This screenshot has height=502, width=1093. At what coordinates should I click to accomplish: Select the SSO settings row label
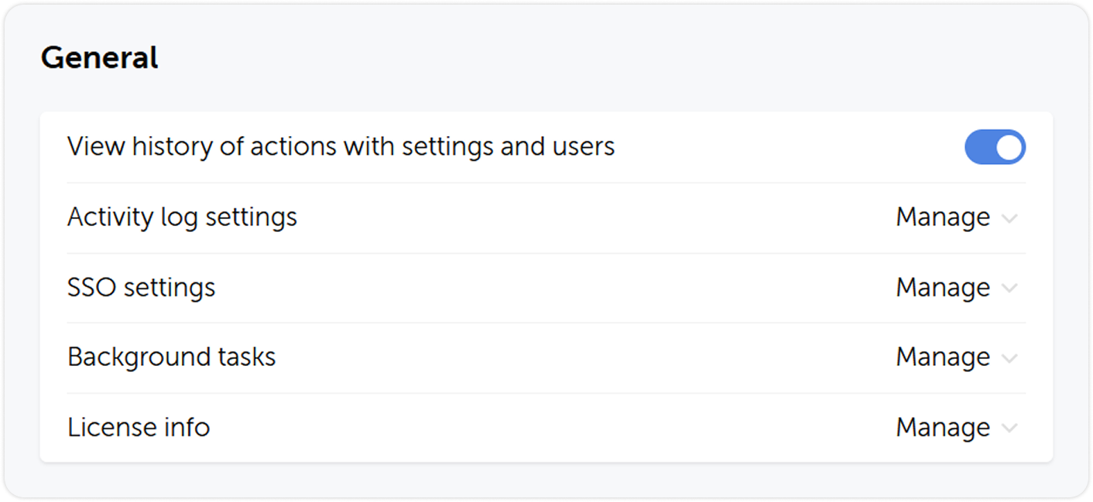(142, 287)
